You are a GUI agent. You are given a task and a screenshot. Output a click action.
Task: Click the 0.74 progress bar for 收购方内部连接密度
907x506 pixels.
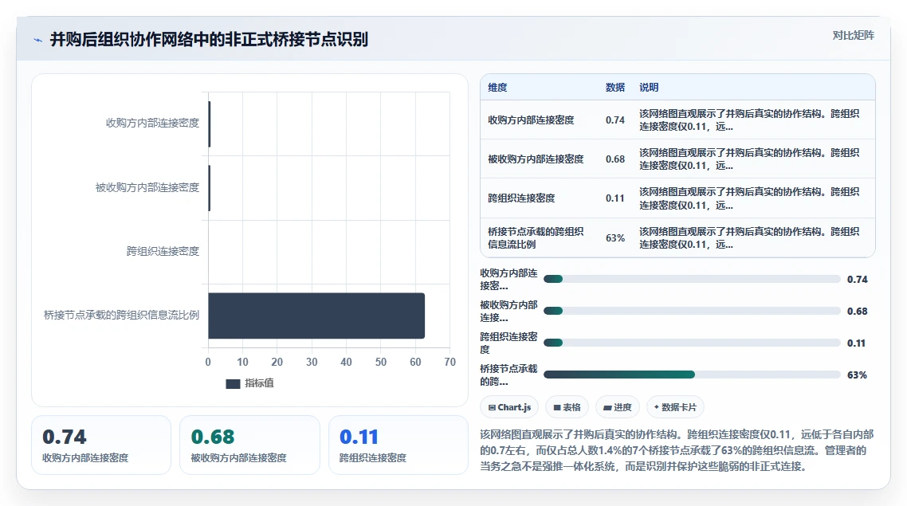point(692,280)
